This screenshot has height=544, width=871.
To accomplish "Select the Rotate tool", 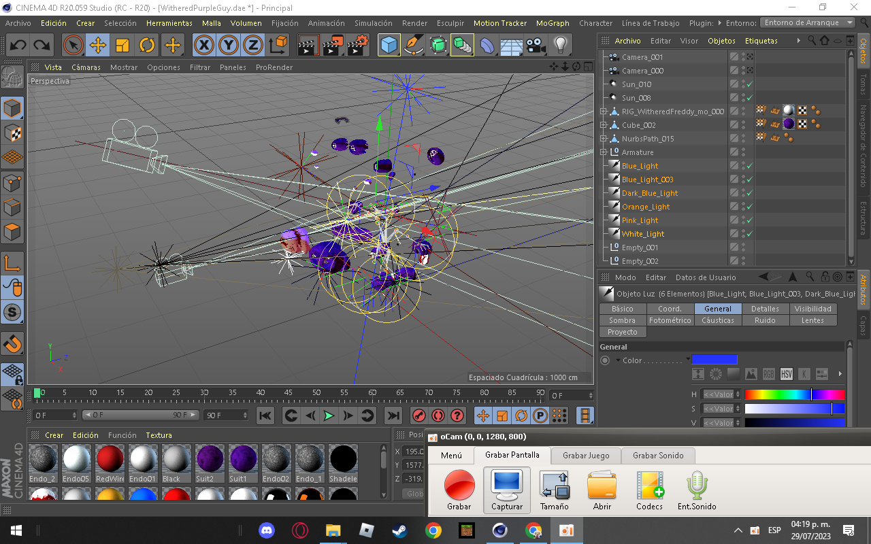I will [147, 46].
